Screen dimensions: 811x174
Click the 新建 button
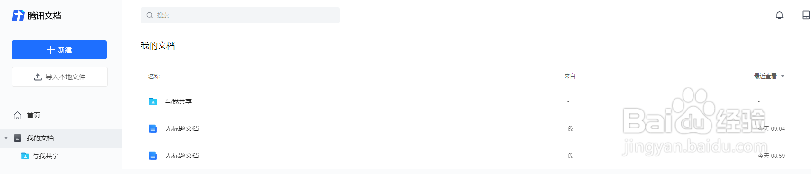click(x=59, y=50)
